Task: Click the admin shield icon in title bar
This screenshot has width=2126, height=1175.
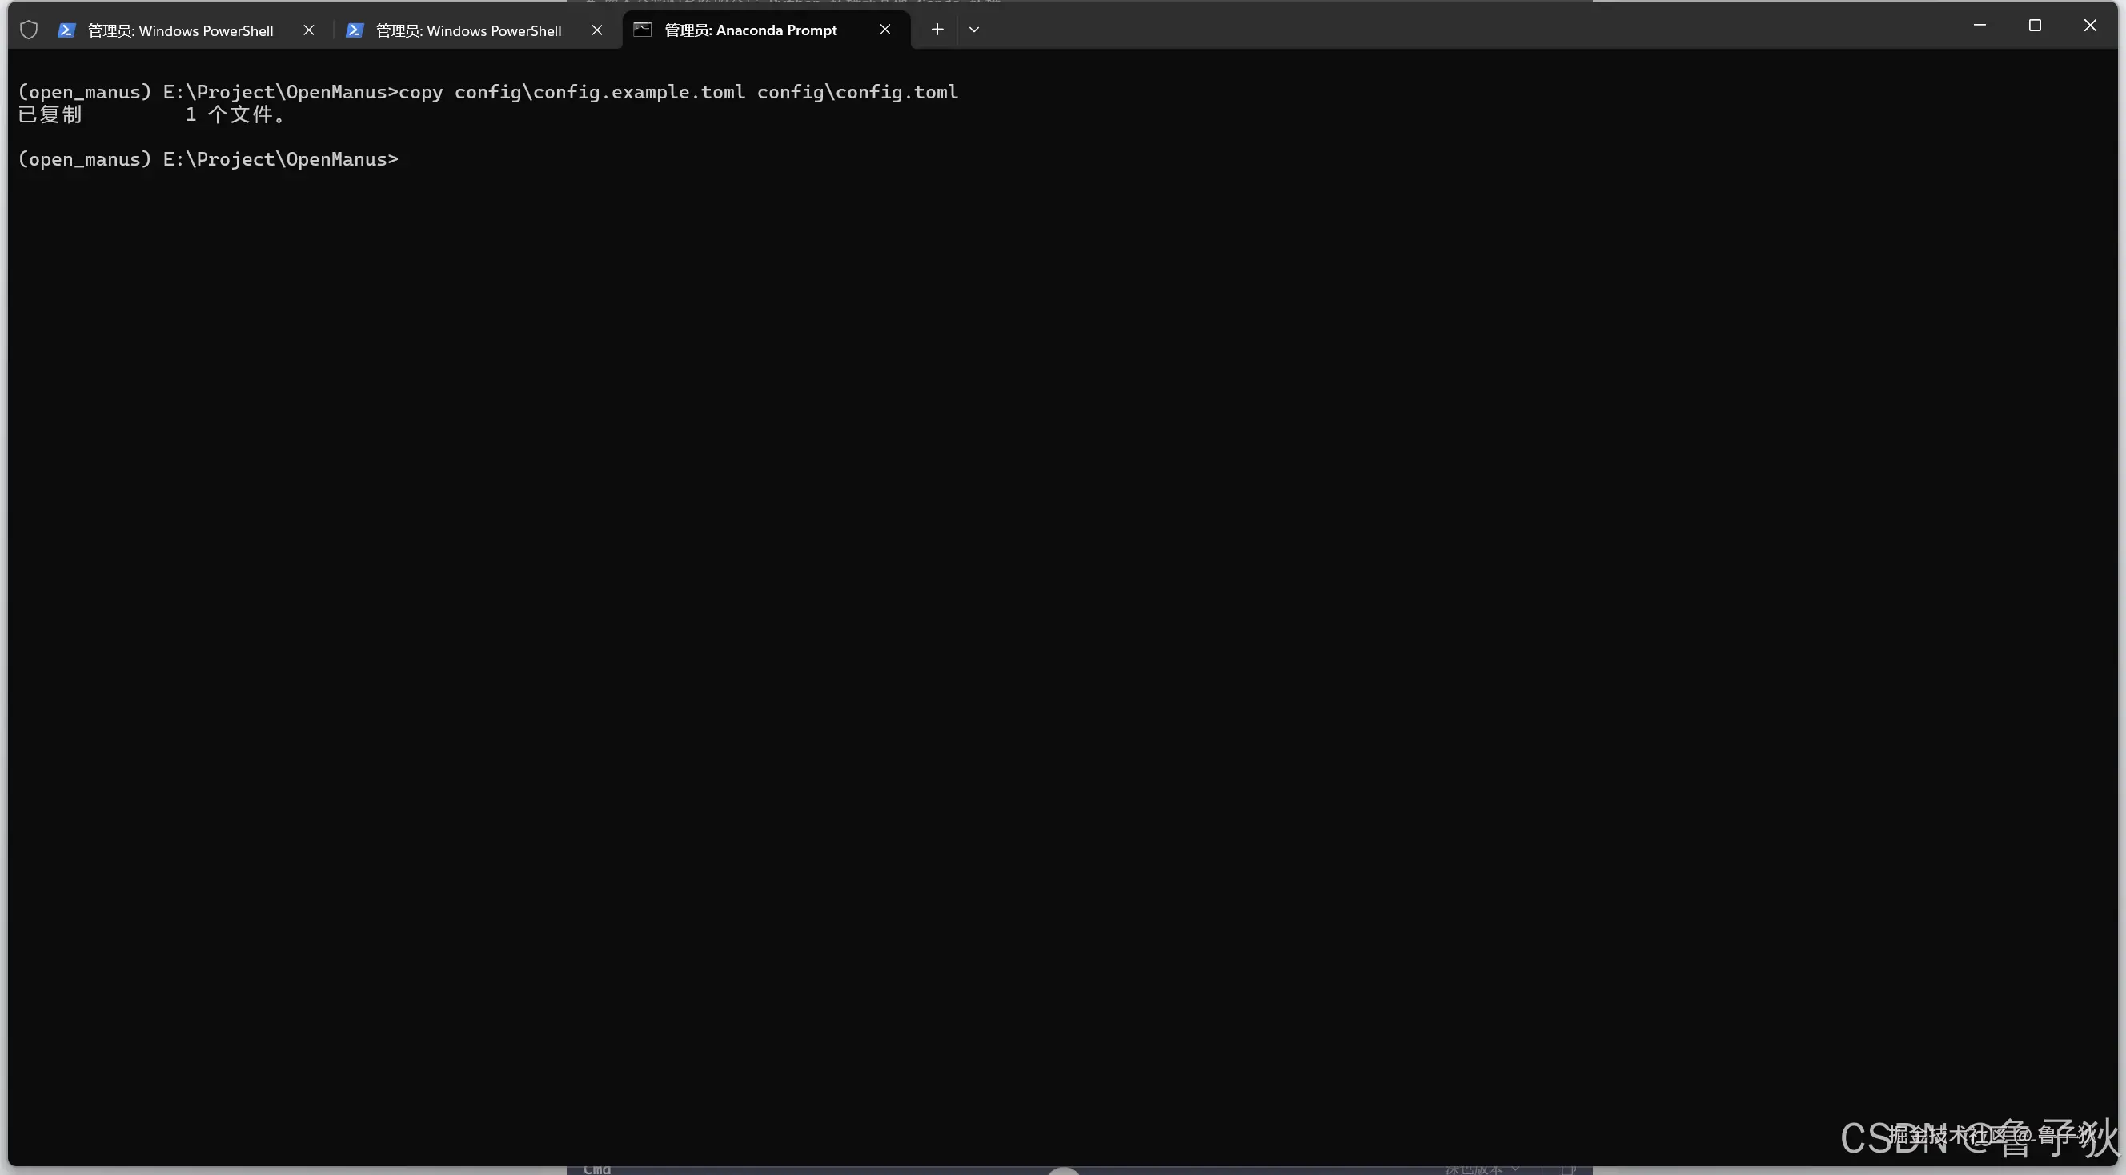Action: [29, 30]
